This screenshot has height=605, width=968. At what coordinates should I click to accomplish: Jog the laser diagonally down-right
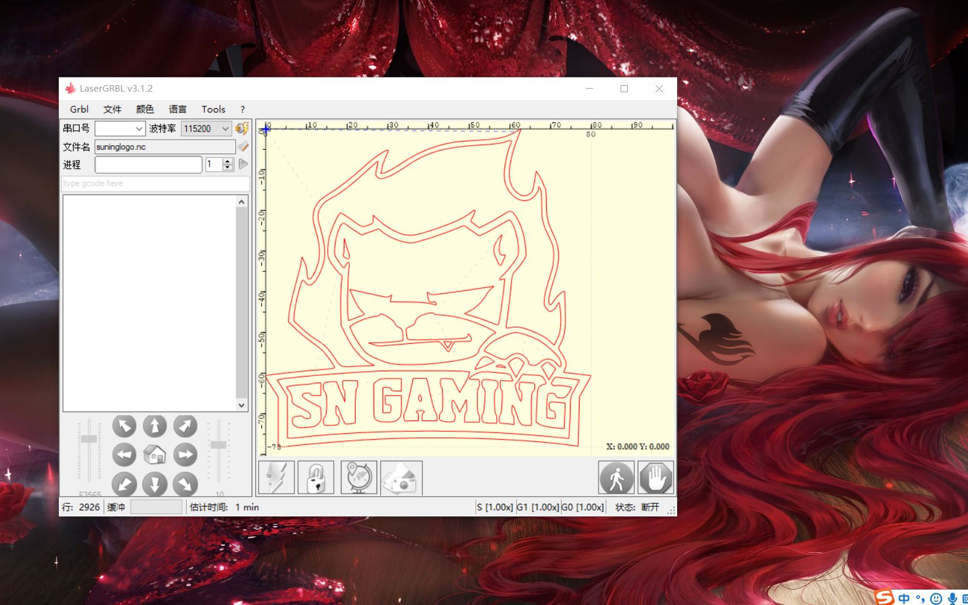[185, 484]
